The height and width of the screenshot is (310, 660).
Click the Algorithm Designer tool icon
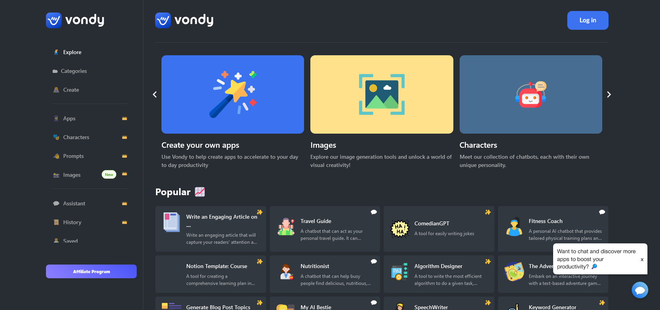coord(400,272)
